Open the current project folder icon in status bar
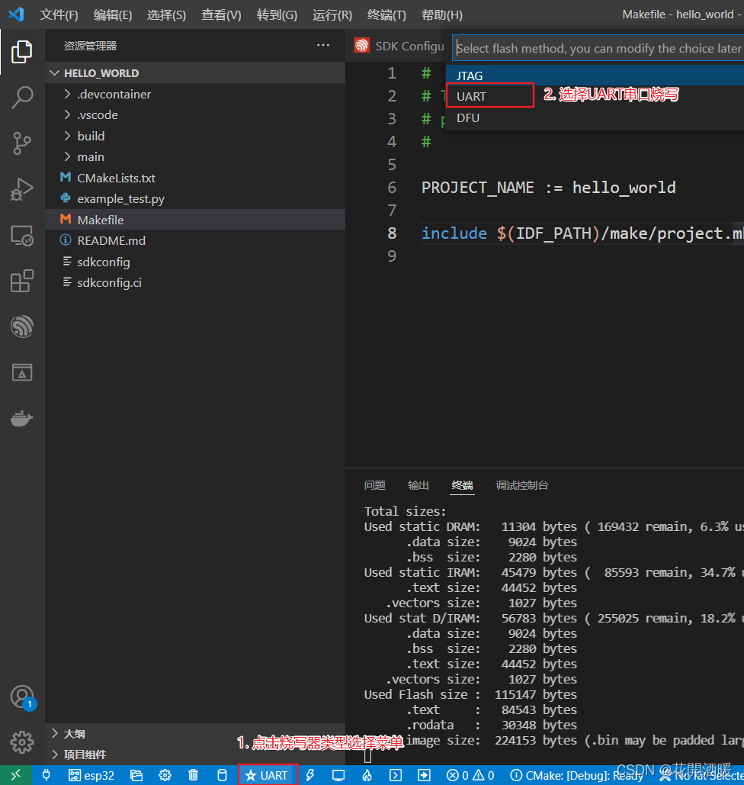 point(136,775)
